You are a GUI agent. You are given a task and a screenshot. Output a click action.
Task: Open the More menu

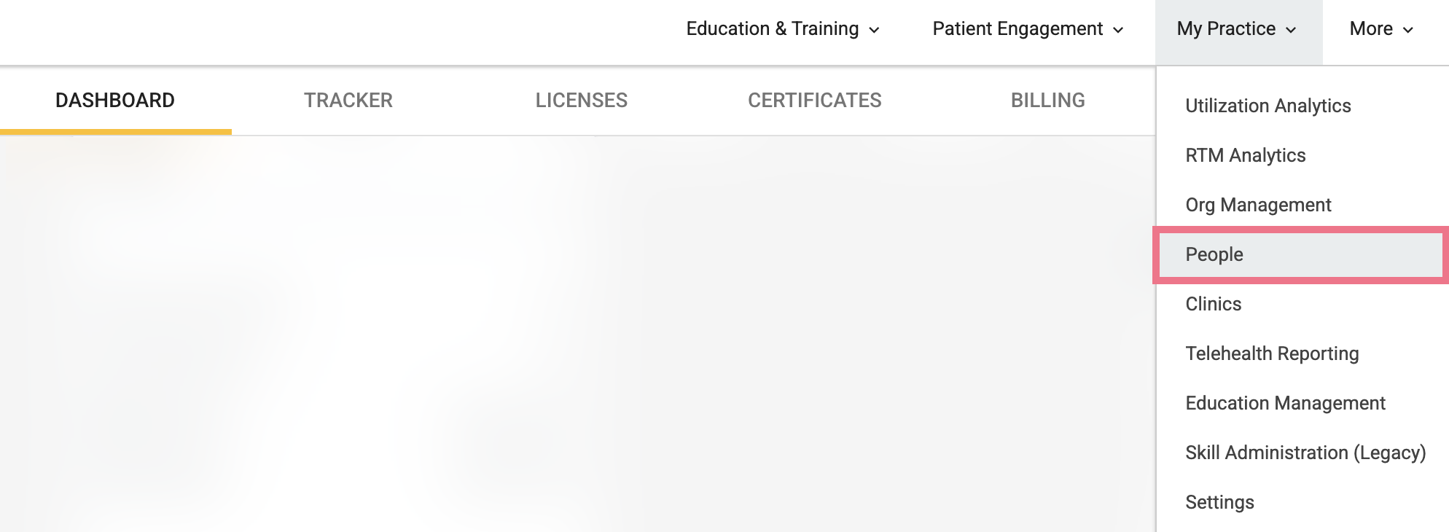tap(1382, 29)
